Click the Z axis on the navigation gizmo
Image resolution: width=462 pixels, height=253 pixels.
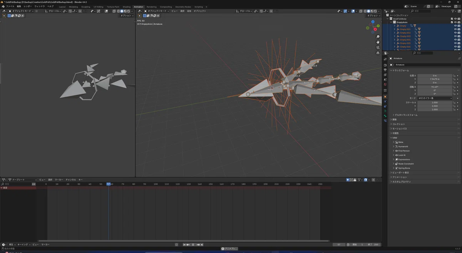click(373, 22)
